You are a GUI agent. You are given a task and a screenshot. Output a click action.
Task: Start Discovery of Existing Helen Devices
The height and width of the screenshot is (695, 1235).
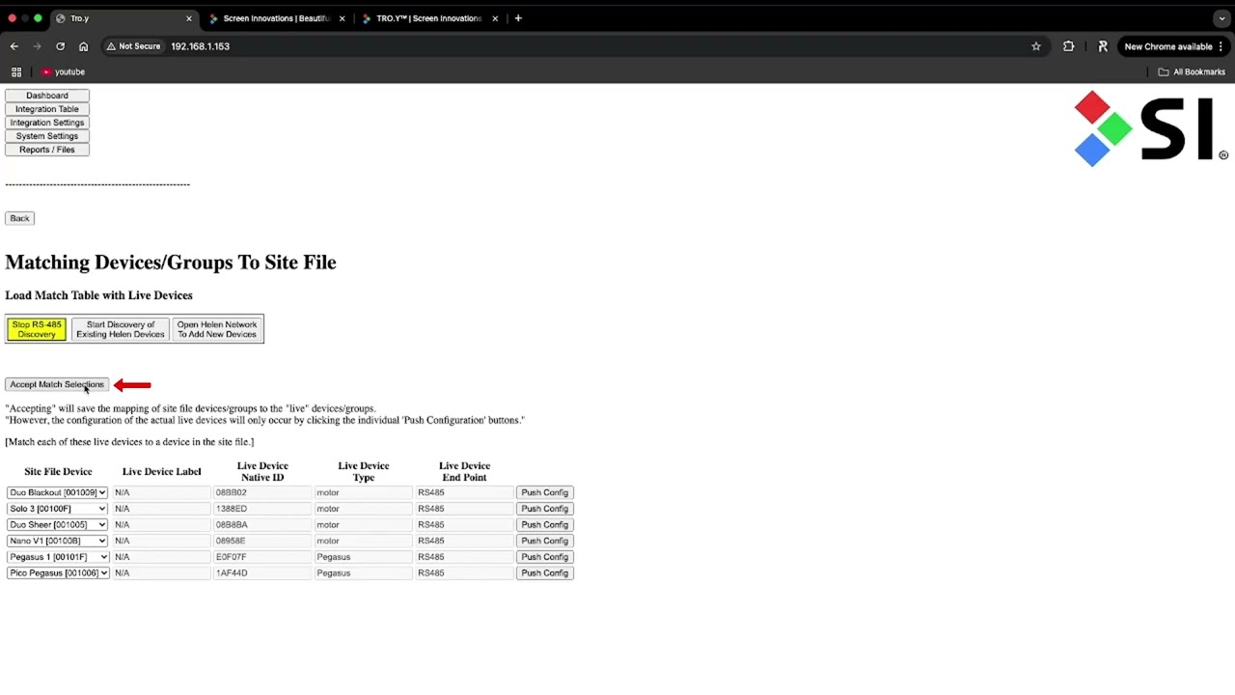click(121, 329)
